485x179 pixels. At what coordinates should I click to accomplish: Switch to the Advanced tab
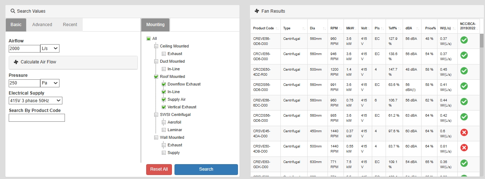pos(42,25)
